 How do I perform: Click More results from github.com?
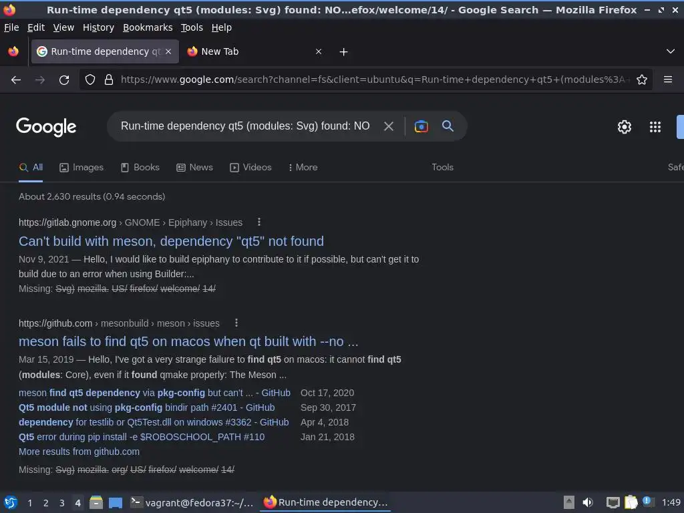point(79,452)
